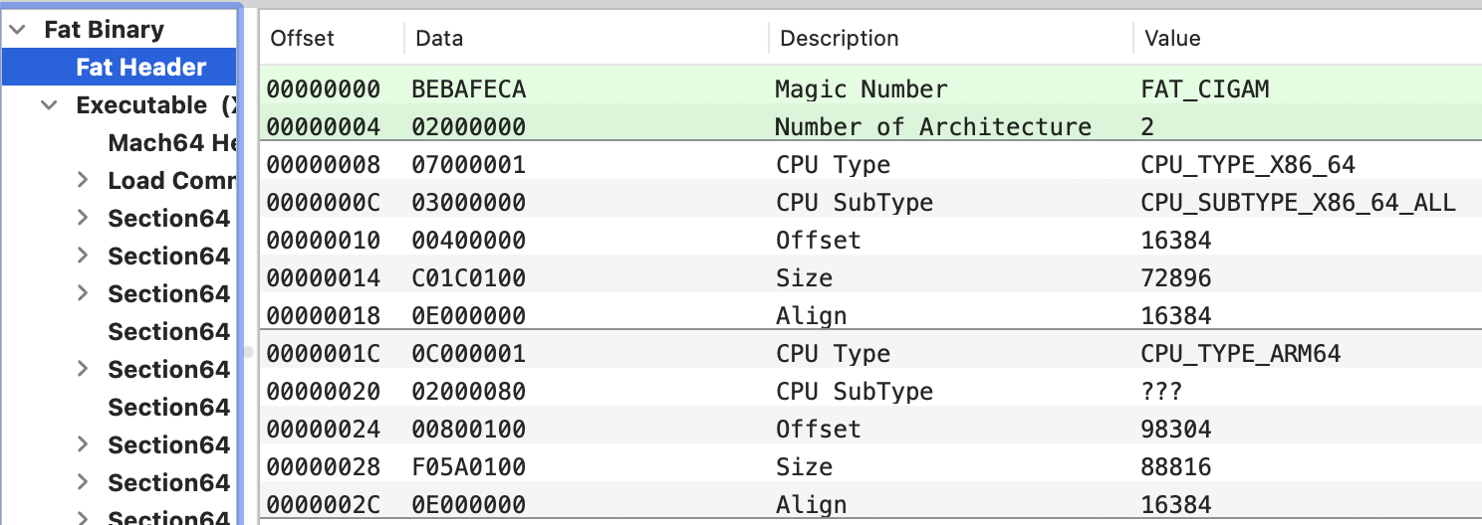
Task: Click the CPU_TYPE_X86_64 value cell
Action: (1248, 165)
